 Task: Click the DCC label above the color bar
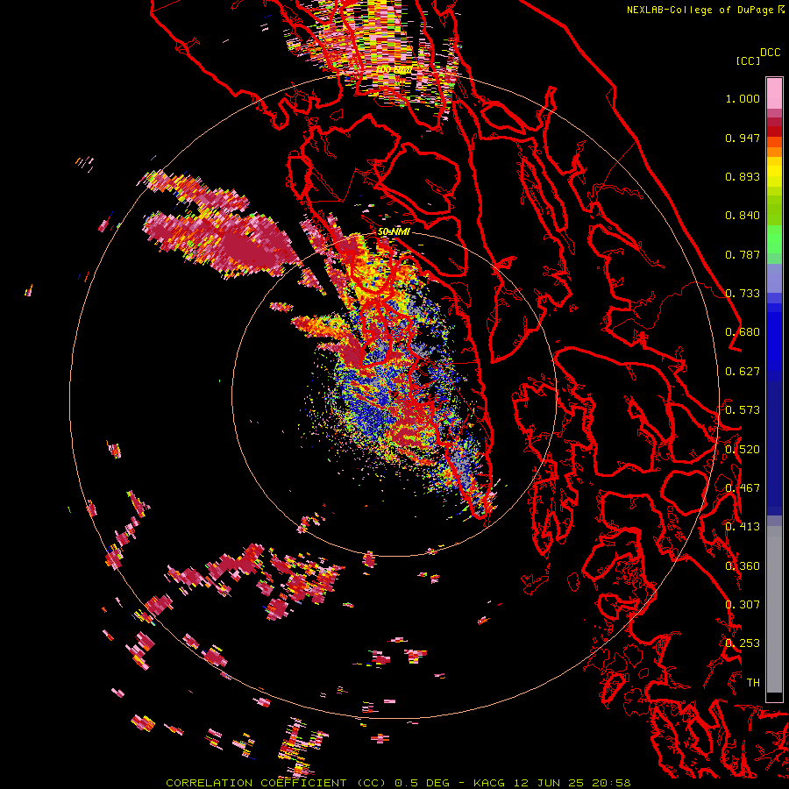771,53
